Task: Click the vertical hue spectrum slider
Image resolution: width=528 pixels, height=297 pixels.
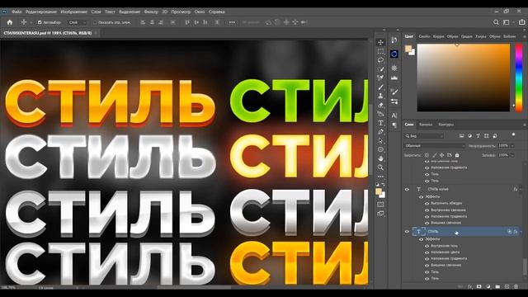Action: [519, 78]
